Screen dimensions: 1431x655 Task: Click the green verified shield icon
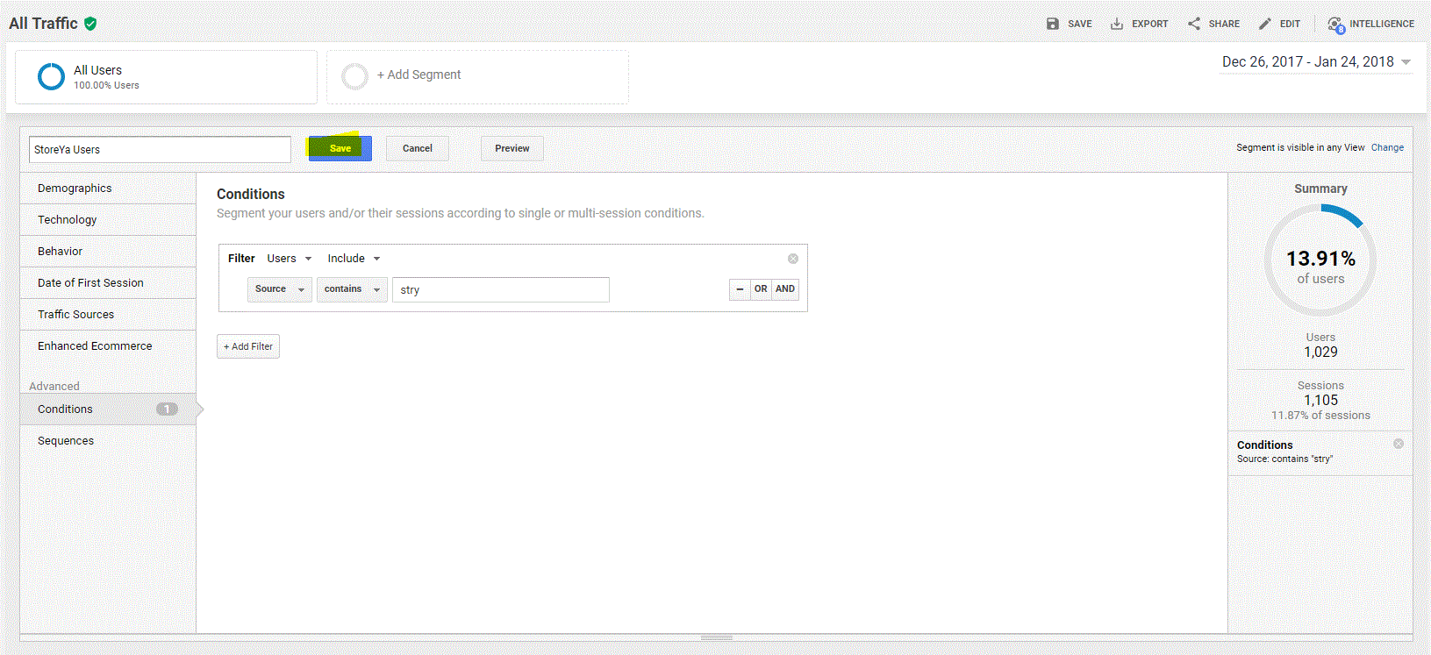click(90, 24)
